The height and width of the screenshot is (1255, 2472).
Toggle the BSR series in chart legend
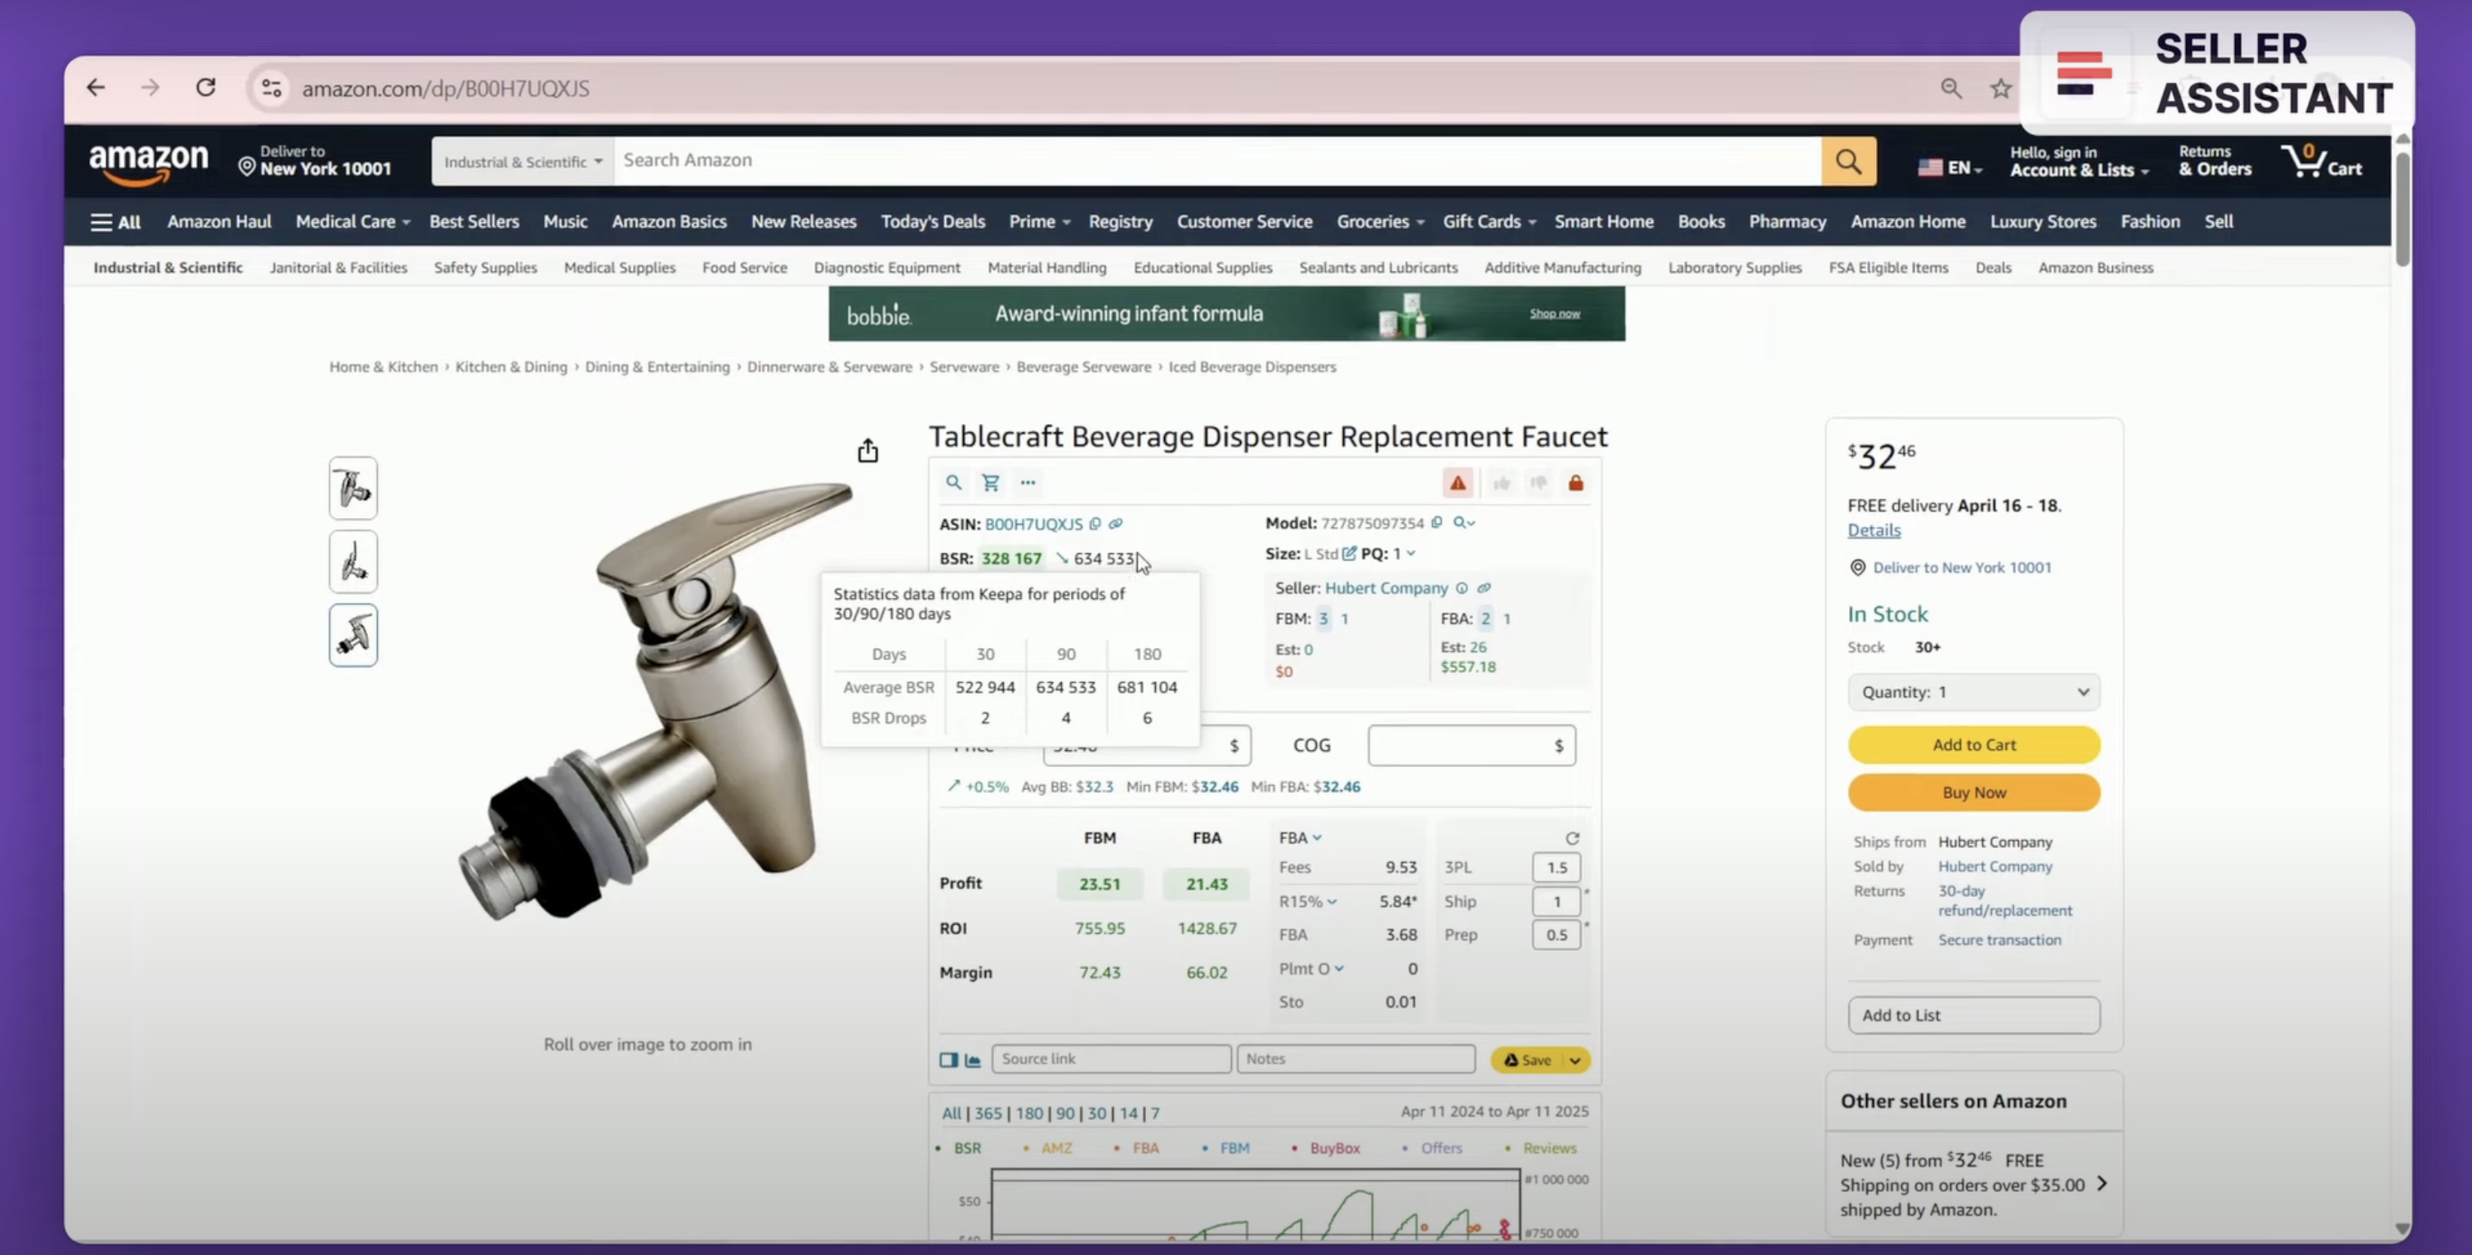click(x=966, y=1147)
